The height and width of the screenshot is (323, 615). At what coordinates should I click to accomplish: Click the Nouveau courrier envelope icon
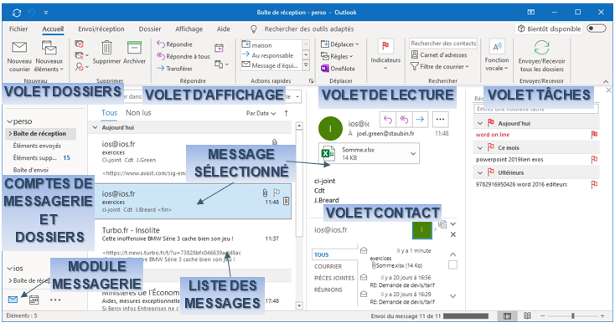19,47
